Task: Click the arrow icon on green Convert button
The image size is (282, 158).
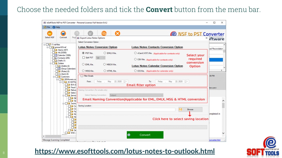Action: pos(129,135)
